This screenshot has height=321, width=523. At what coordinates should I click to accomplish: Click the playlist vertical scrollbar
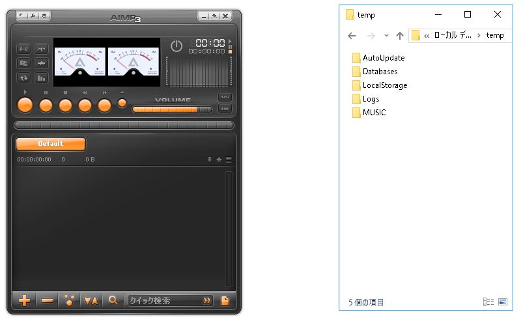(x=229, y=229)
